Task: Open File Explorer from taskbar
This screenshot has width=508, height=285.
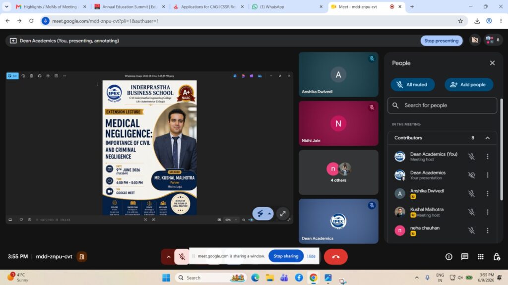Action: [269, 278]
